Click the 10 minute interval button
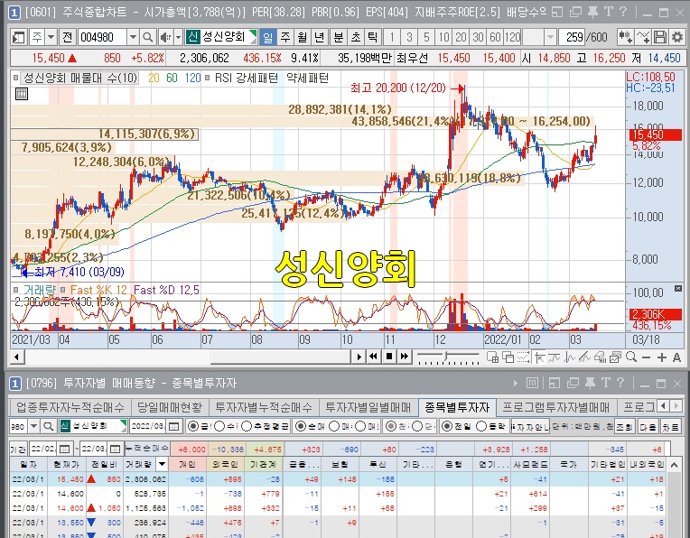This screenshot has height=538, width=690. pyautogui.click(x=443, y=37)
